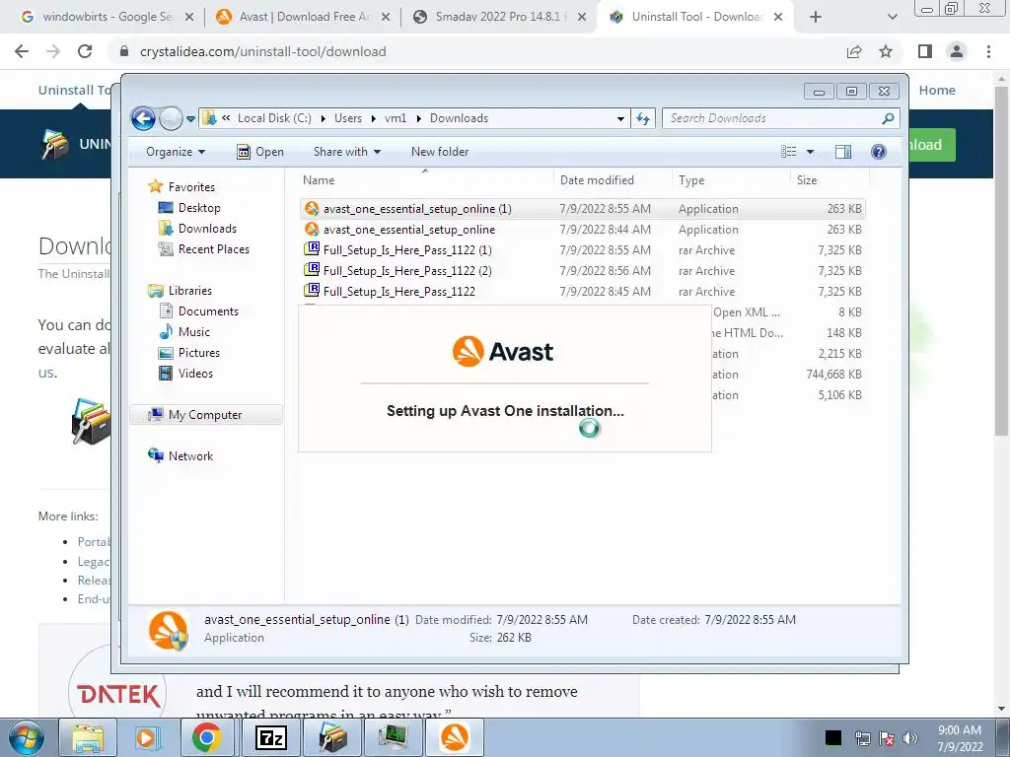Click Chrome icon in taskbar
Viewport: 1010px width, 757px height.
206,737
